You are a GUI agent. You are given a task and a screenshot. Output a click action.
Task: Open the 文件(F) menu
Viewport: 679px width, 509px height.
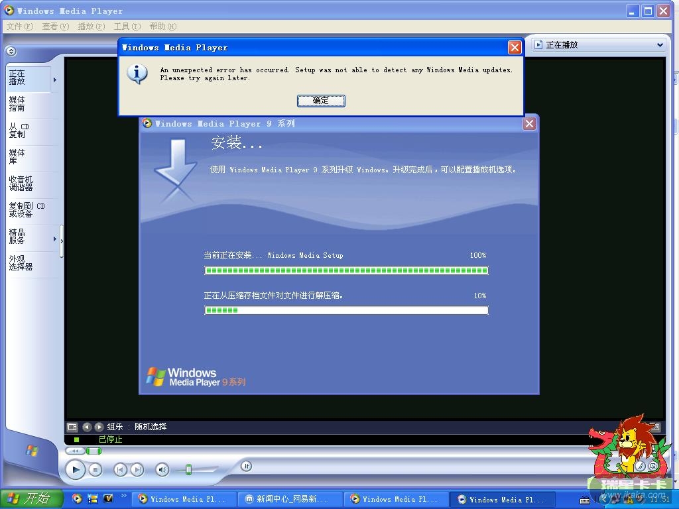point(19,27)
